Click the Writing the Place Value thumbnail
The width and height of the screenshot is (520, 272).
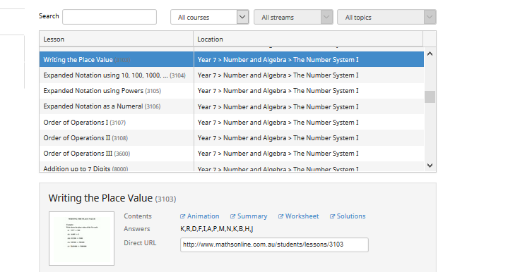tap(81, 238)
